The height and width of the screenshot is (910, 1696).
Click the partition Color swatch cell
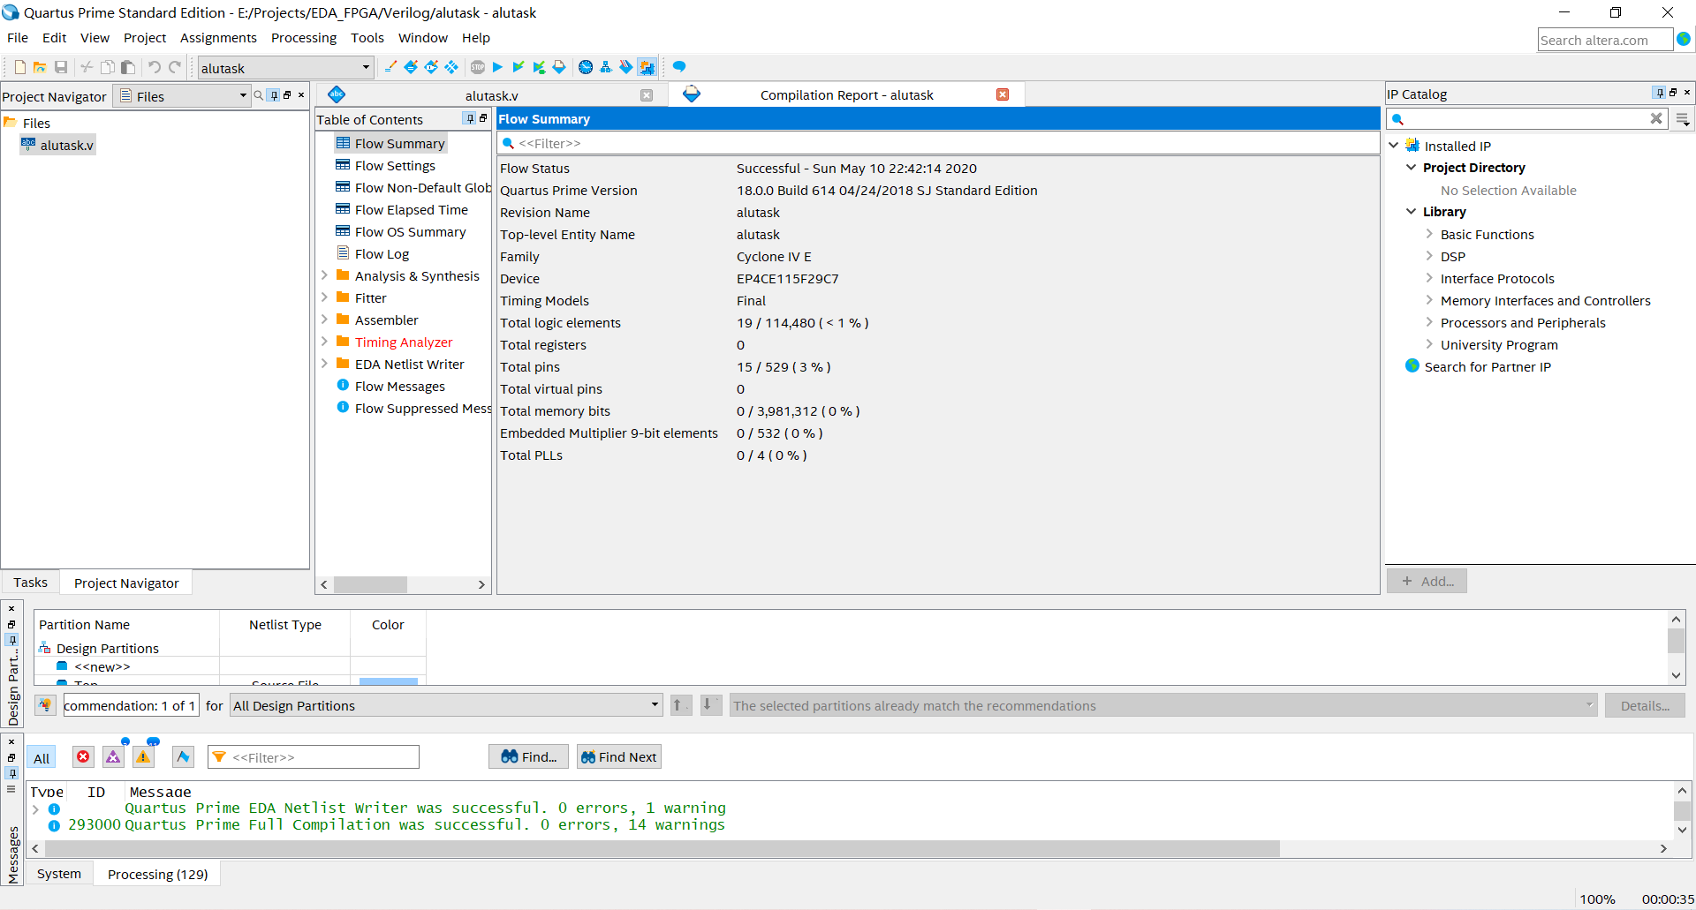(x=387, y=681)
